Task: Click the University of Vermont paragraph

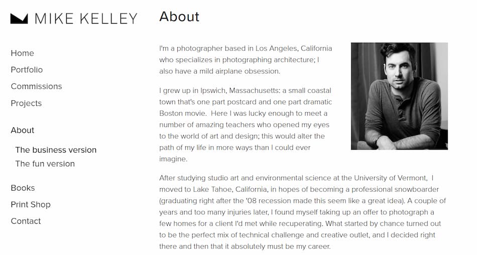Action: tap(302, 212)
